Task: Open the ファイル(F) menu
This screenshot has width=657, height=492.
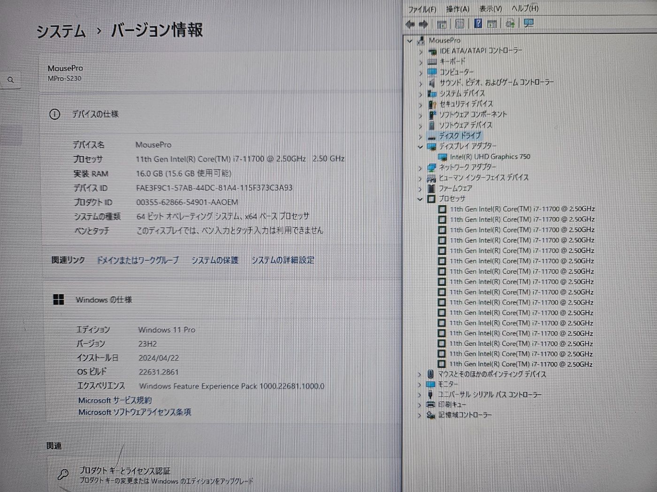Action: [422, 9]
